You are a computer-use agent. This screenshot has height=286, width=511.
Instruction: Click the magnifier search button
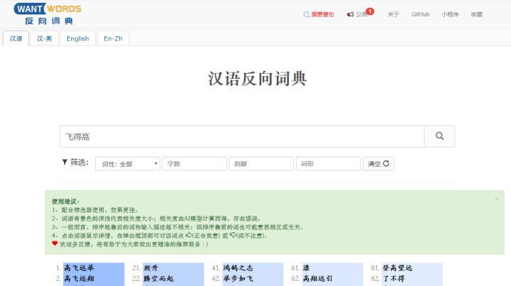coord(439,136)
